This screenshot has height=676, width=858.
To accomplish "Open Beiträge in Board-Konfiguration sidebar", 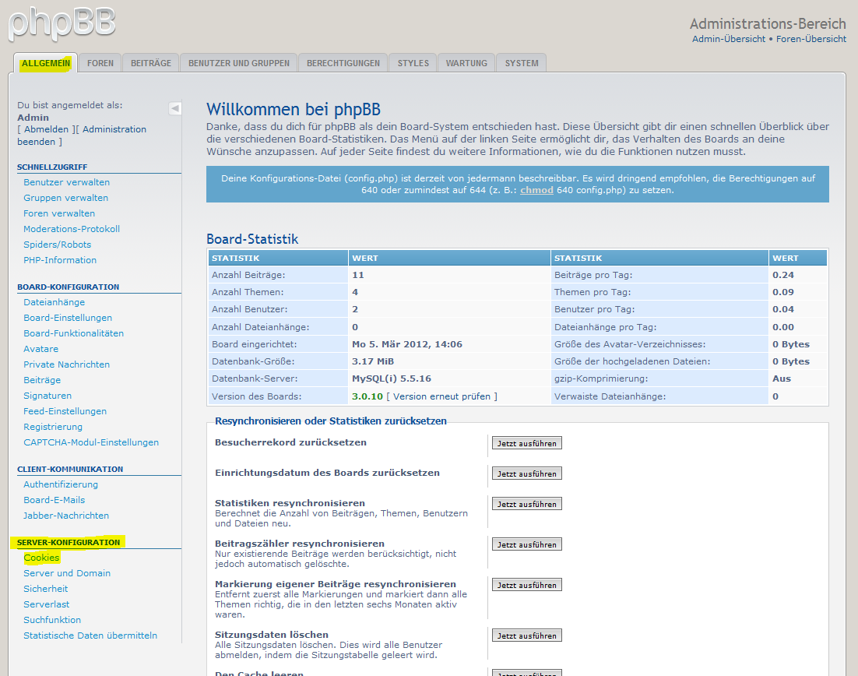I will 42,380.
